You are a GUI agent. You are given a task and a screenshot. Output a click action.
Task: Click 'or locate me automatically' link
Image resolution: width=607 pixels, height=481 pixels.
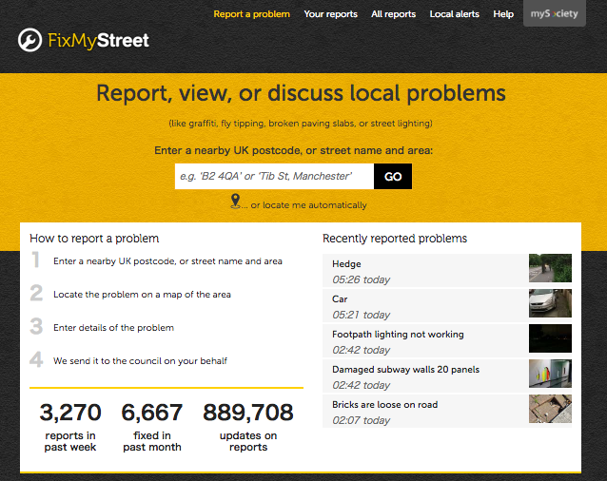pos(304,205)
